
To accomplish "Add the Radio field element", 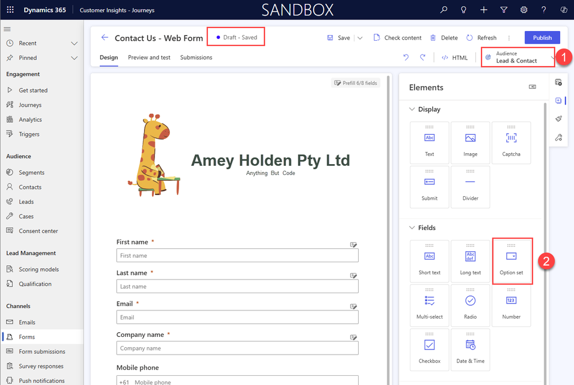I will pos(471,306).
